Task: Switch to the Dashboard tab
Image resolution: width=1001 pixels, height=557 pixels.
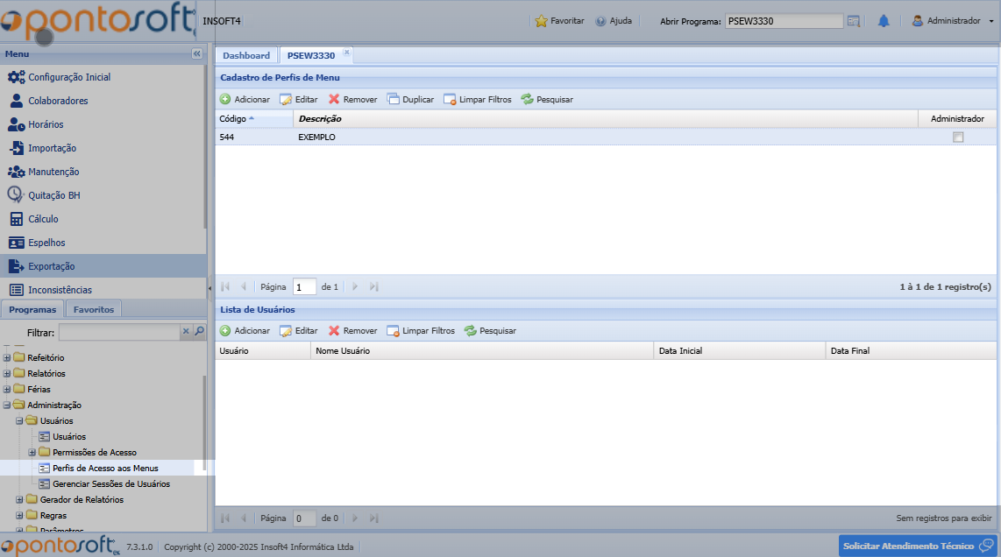Action: [246, 55]
